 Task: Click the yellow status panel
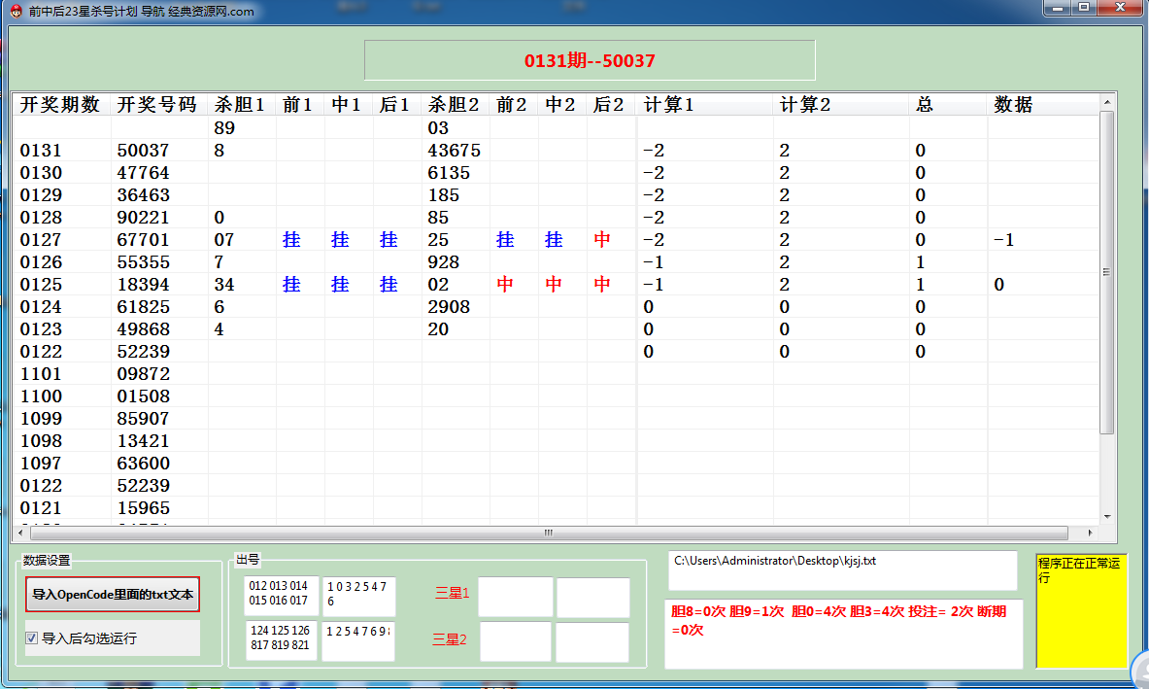click(x=1081, y=610)
